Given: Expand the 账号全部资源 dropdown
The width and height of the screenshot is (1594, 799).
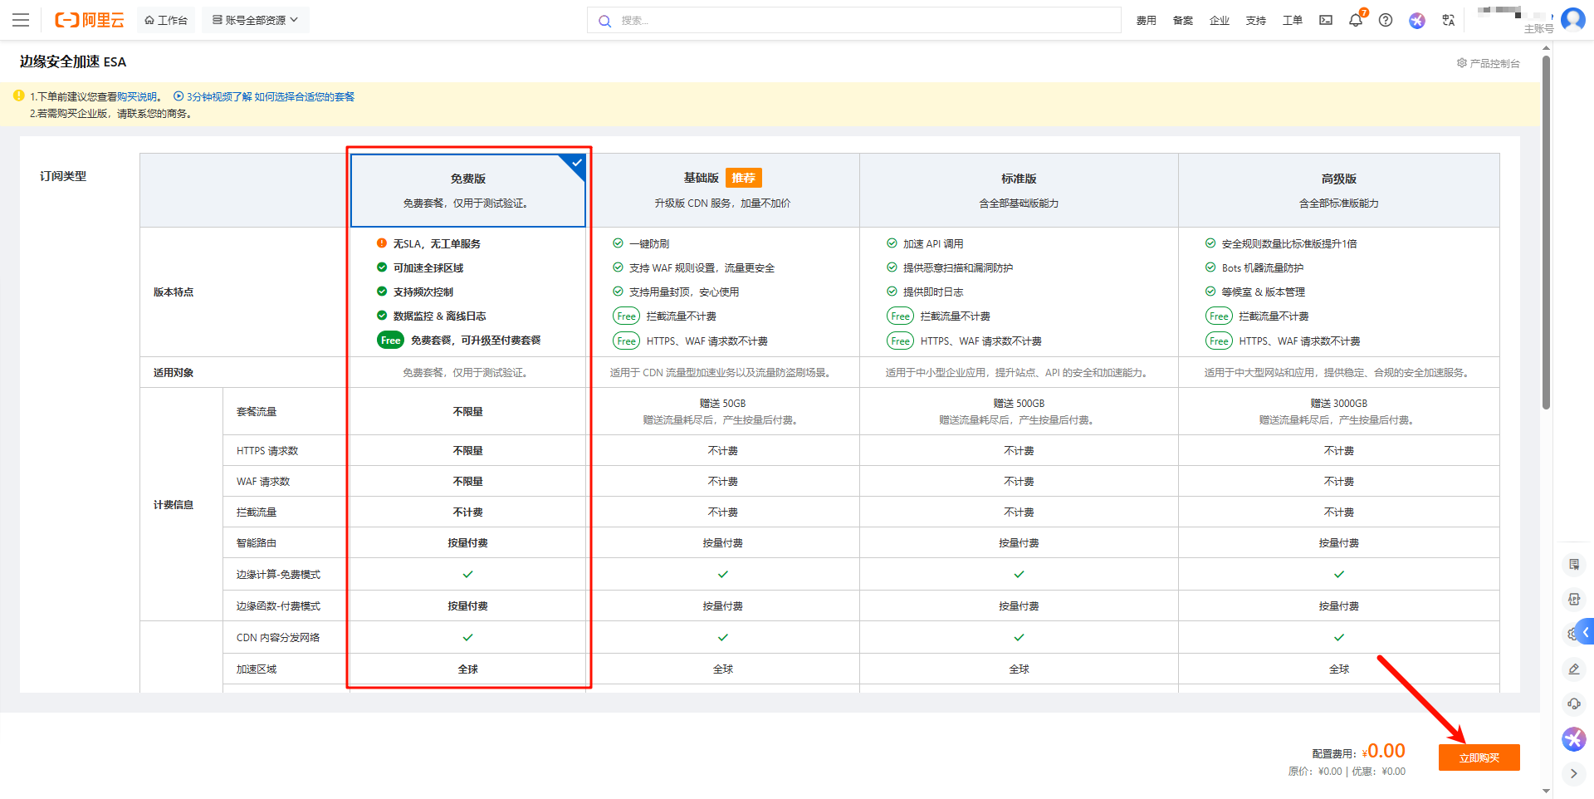Looking at the screenshot, I should tap(255, 20).
